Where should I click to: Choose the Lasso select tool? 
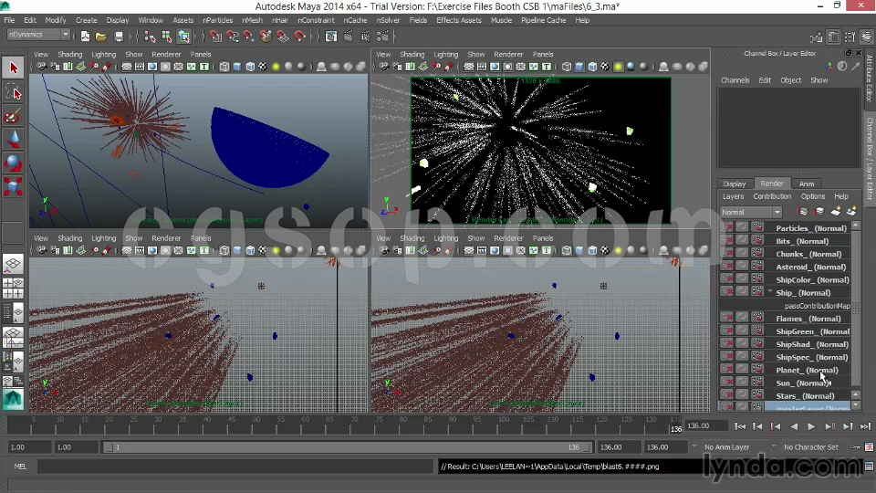(x=14, y=92)
